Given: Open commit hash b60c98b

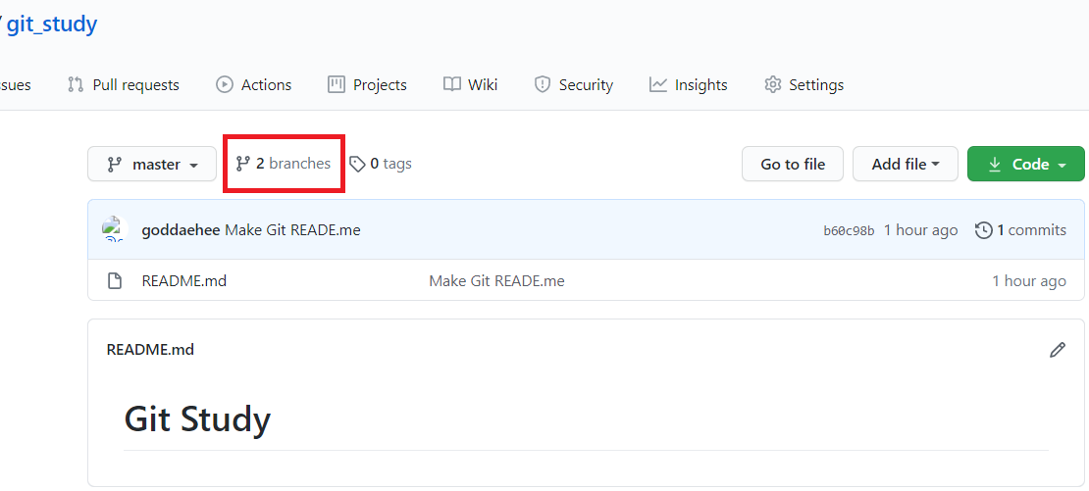Looking at the screenshot, I should [x=849, y=231].
